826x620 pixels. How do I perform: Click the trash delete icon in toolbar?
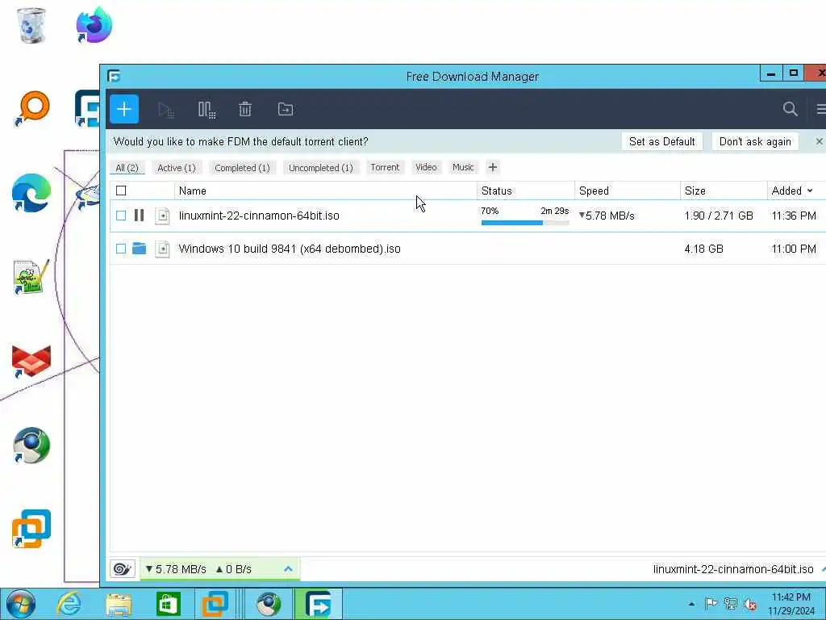point(245,109)
